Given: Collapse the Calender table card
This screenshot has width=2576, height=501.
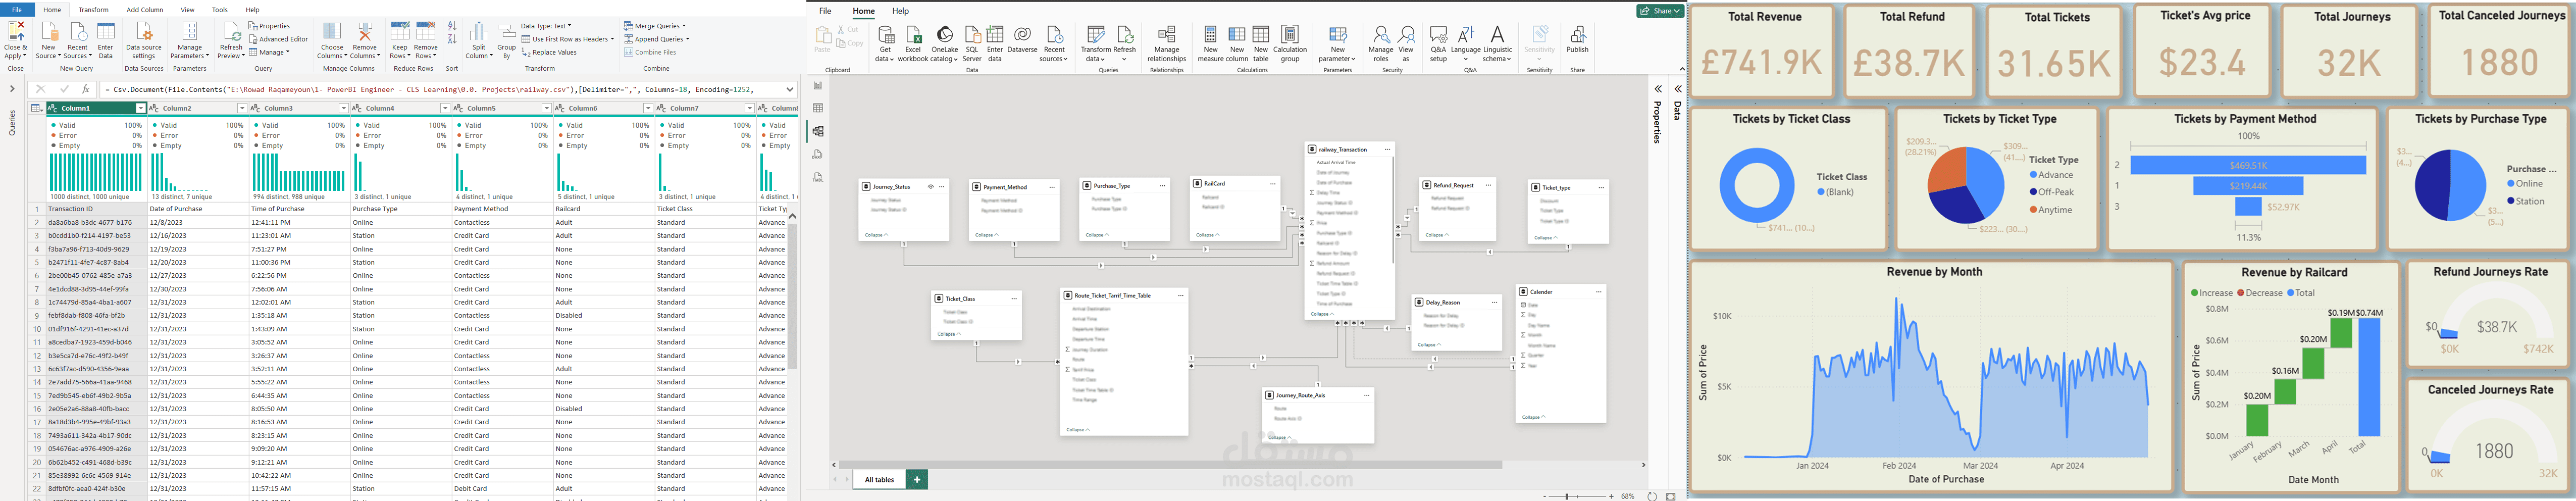Looking at the screenshot, I should coord(1533,417).
